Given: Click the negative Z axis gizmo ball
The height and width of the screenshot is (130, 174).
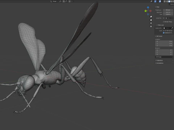Looking at the screenshot, I should [148, 14].
